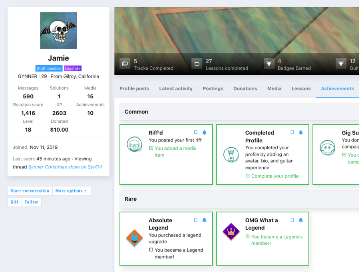
Task: Toggle notifications for Absolute Legend achievement
Action: coord(204,220)
